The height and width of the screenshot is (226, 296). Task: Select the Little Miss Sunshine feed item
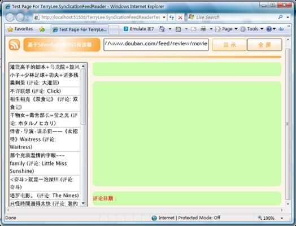(x=45, y=163)
